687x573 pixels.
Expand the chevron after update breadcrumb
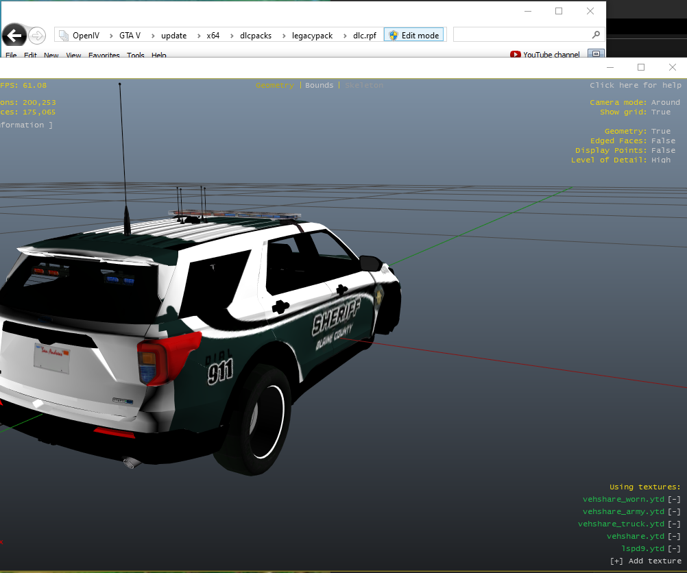(198, 36)
